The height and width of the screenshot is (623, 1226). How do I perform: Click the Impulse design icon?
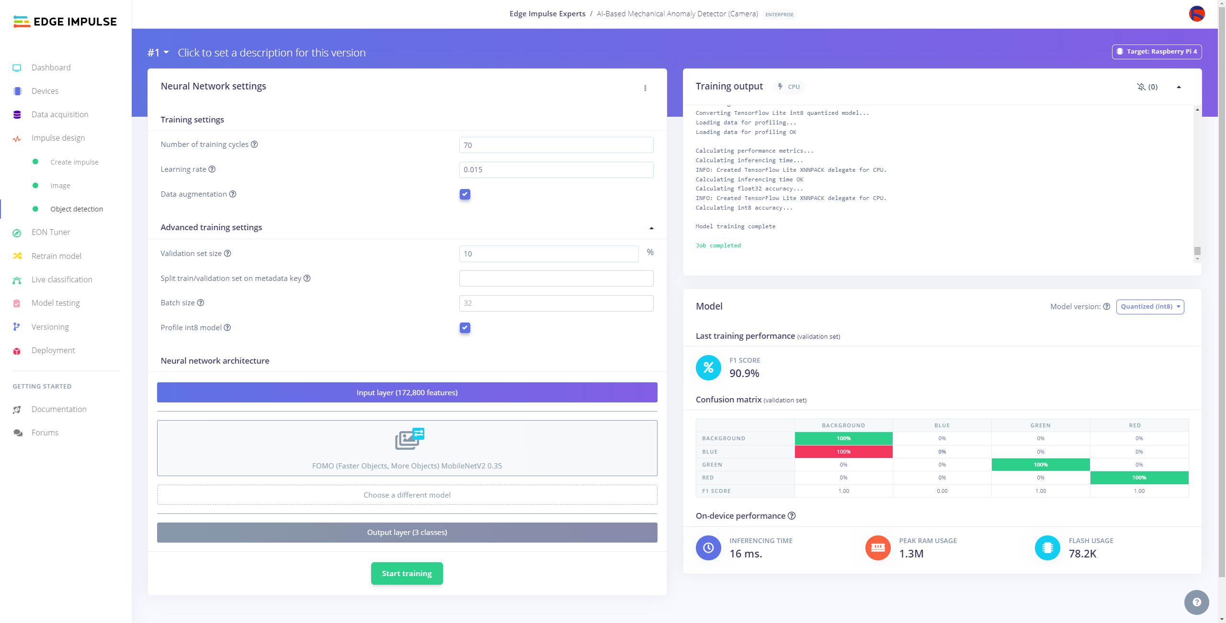point(18,137)
